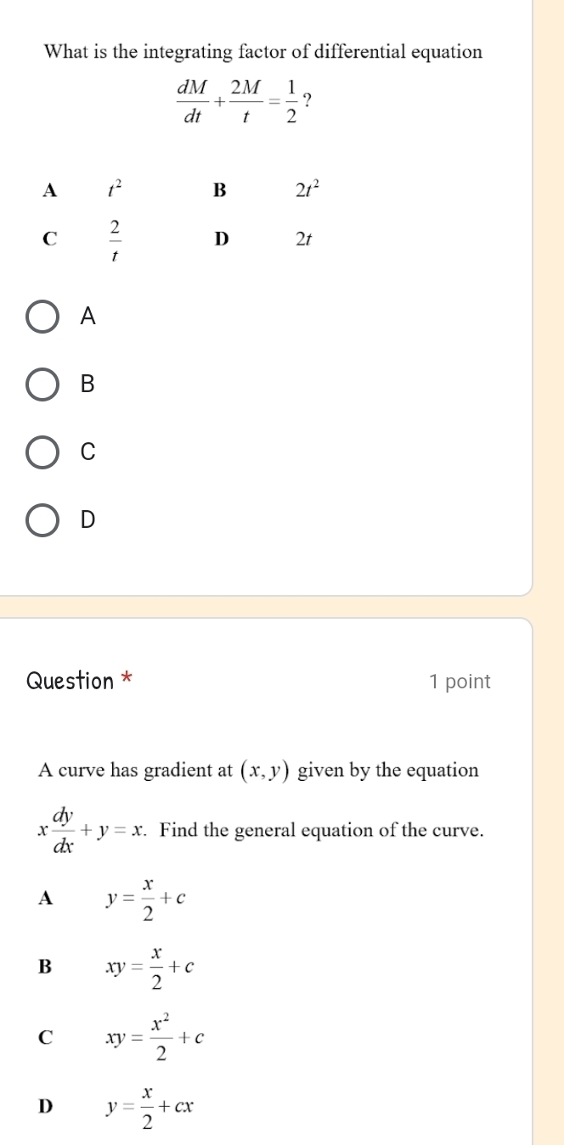Click the 'D' label beside last radio
The height and width of the screenshot is (1145, 564).
(88, 519)
